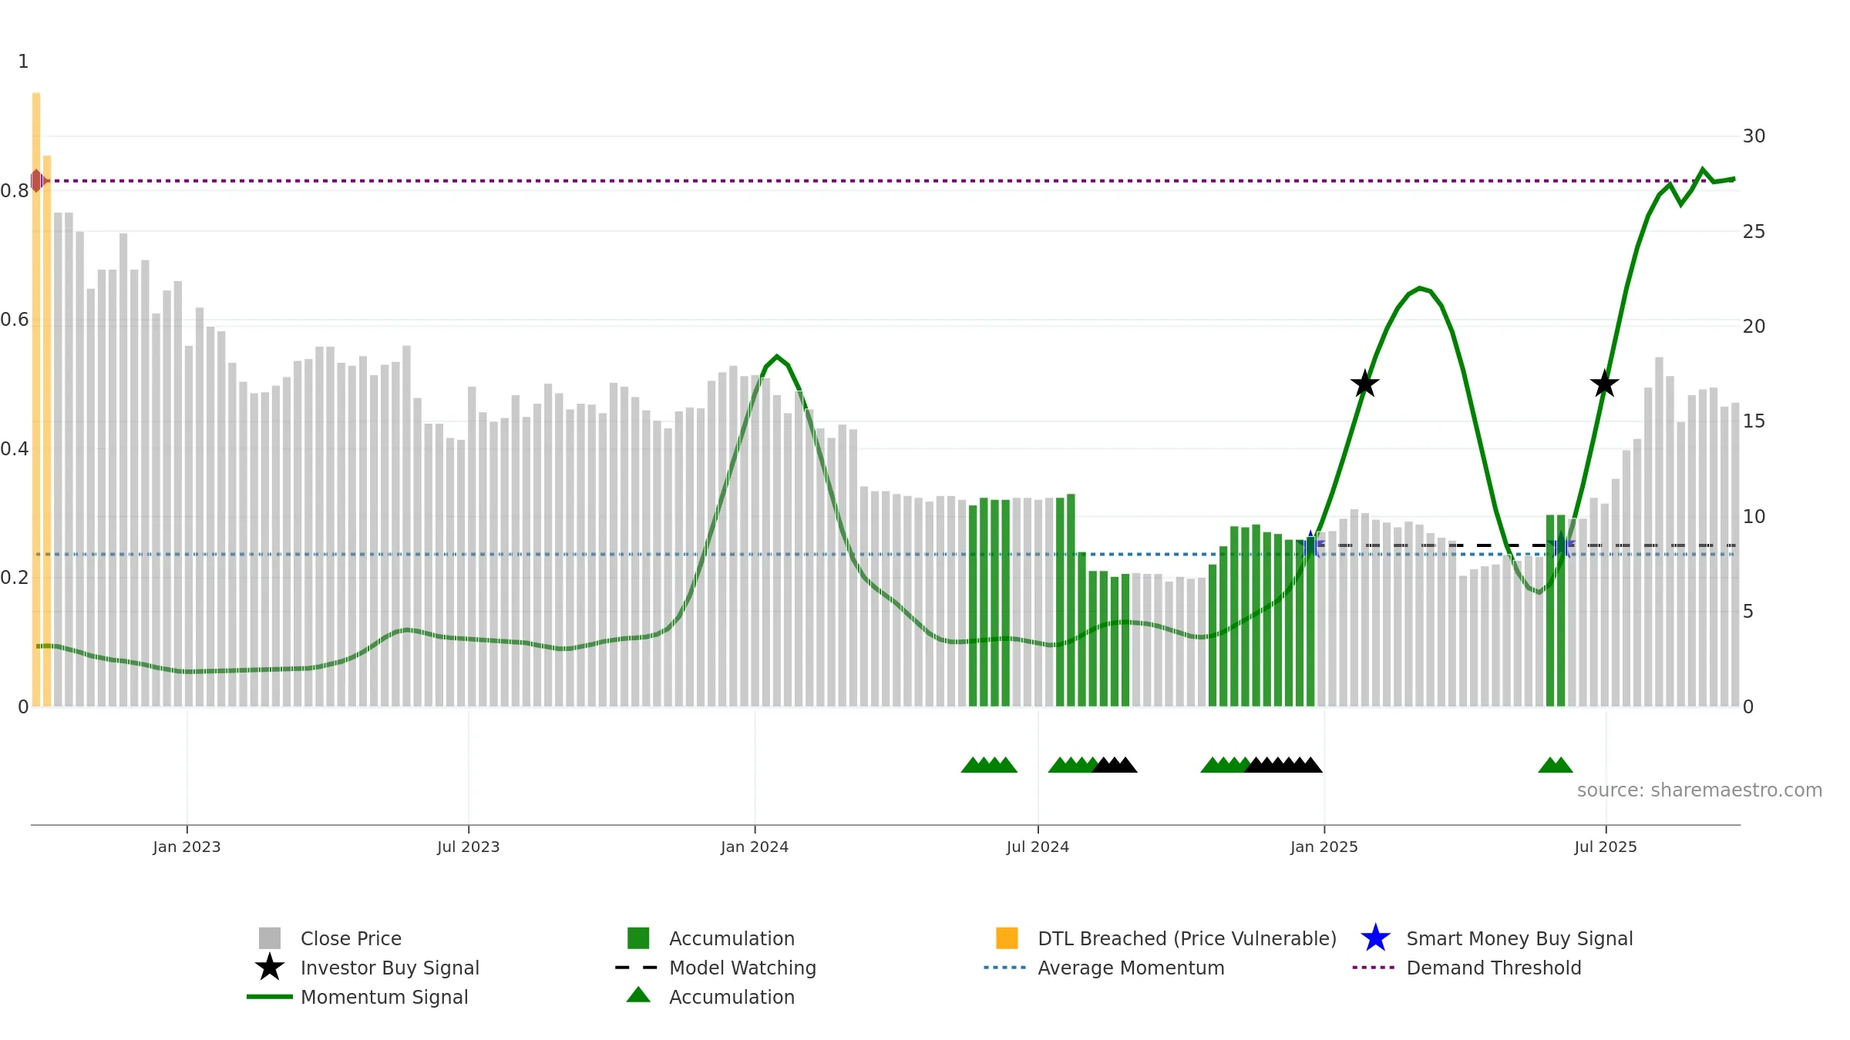This screenshot has width=1850, height=1040.
Task: Click the black investor buy star near Jan 2025
Action: pos(1365,384)
